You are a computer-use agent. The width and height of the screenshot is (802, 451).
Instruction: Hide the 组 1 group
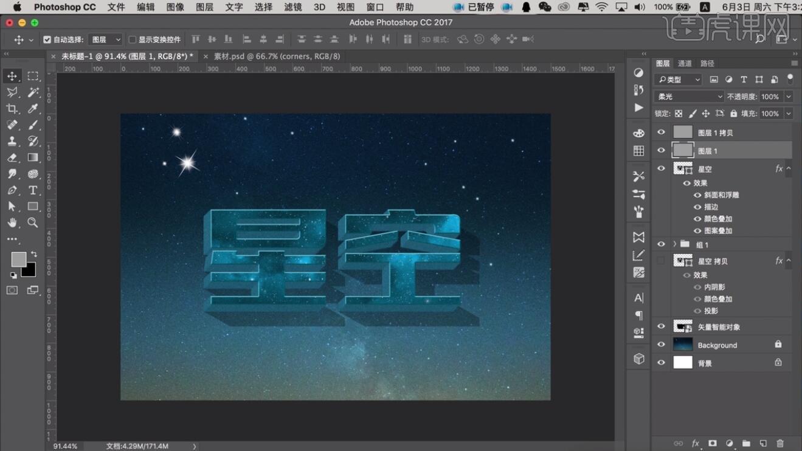pos(661,244)
